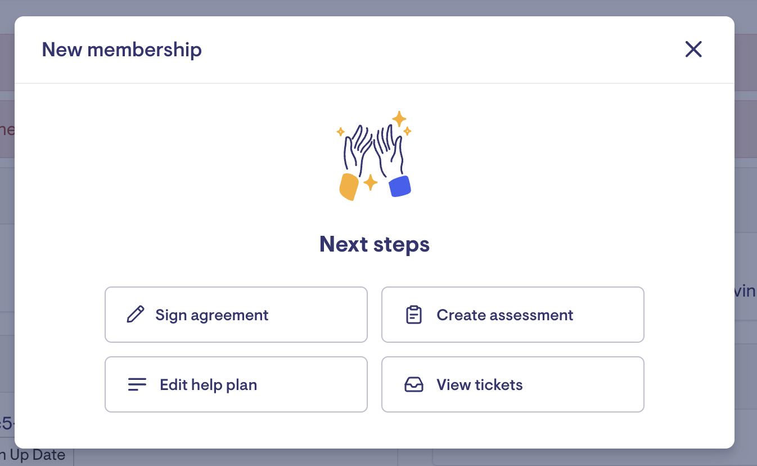Click the New membership dialog title
This screenshot has width=757, height=466.
point(121,50)
